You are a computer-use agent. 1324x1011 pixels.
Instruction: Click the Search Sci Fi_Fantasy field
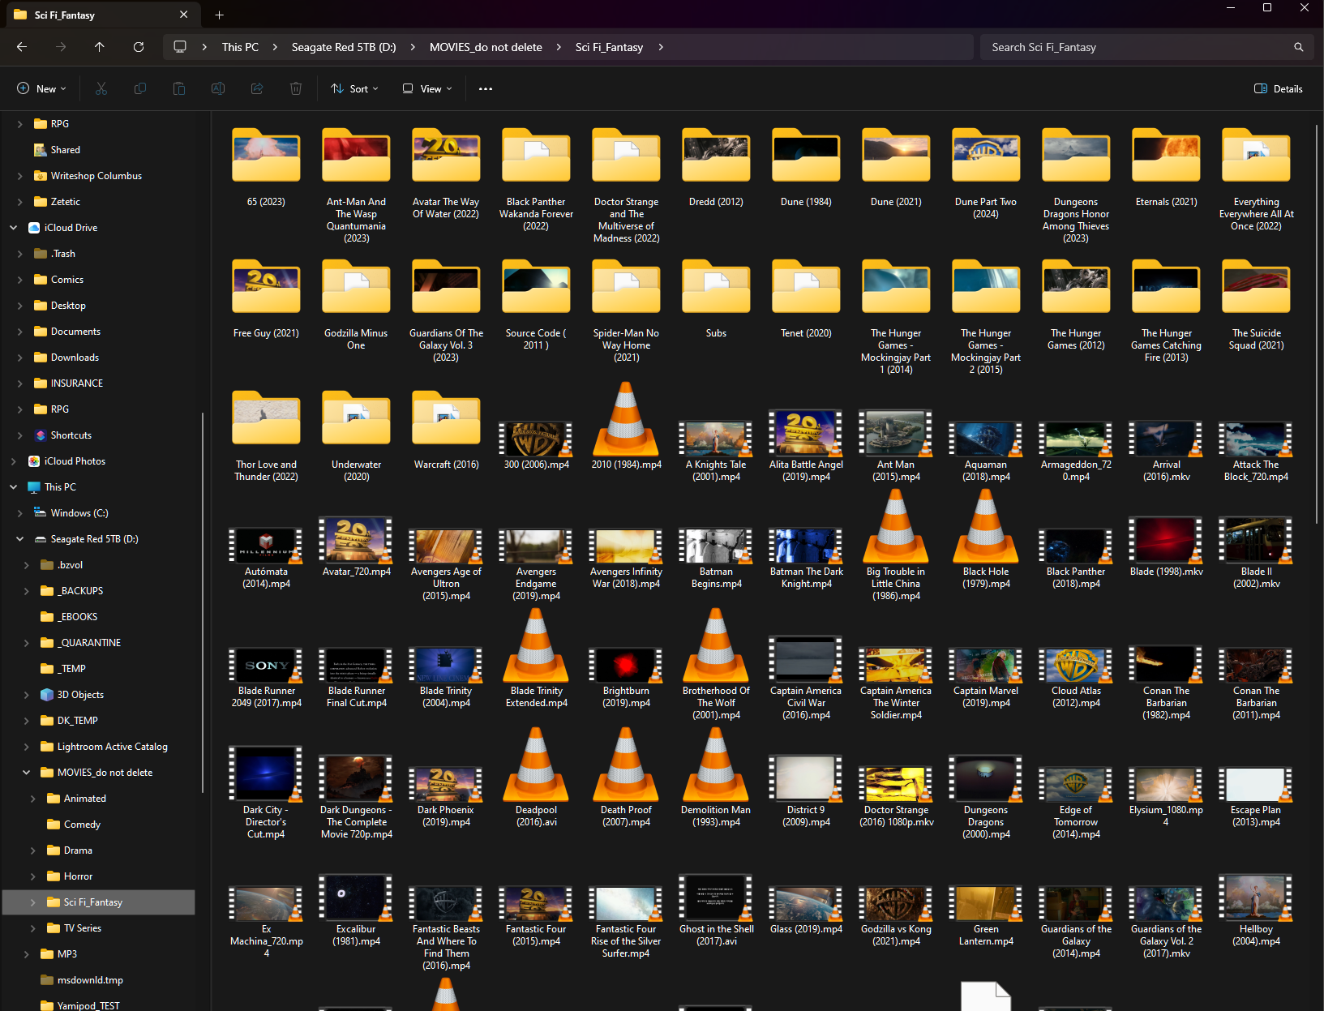tap(1135, 47)
